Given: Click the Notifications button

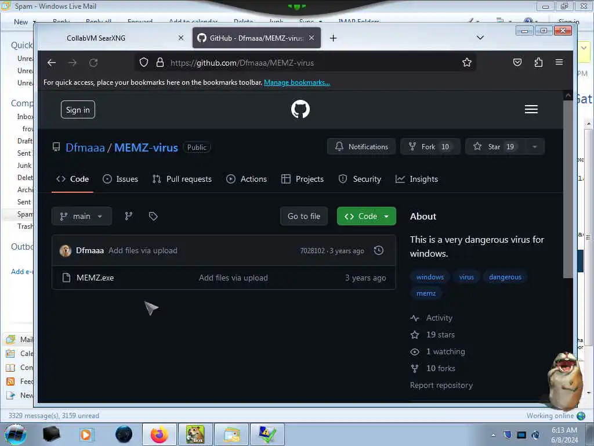Looking at the screenshot, I should (x=361, y=147).
